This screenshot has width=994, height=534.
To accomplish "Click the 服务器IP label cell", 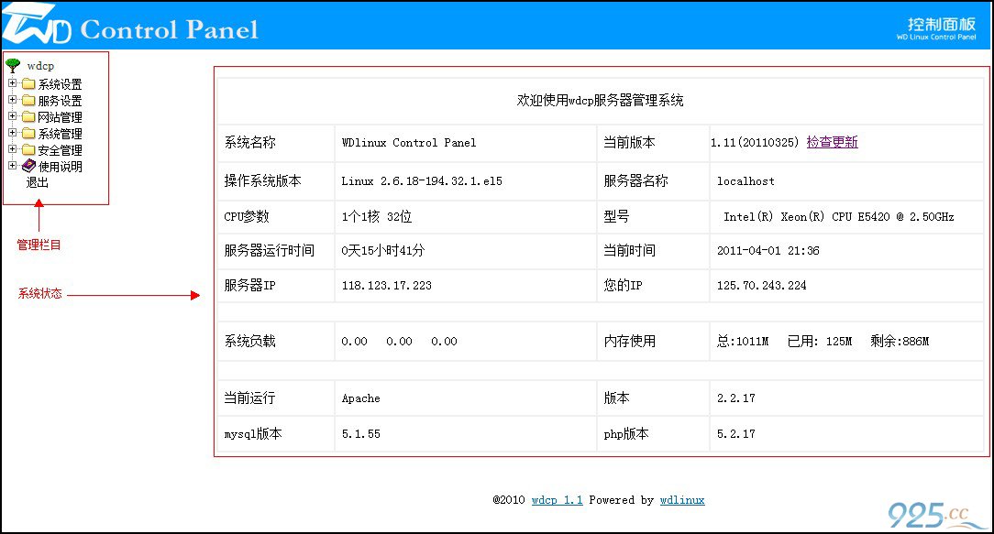I will 275,285.
